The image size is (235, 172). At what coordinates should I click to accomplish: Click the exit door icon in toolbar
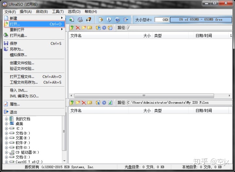point(126,20)
